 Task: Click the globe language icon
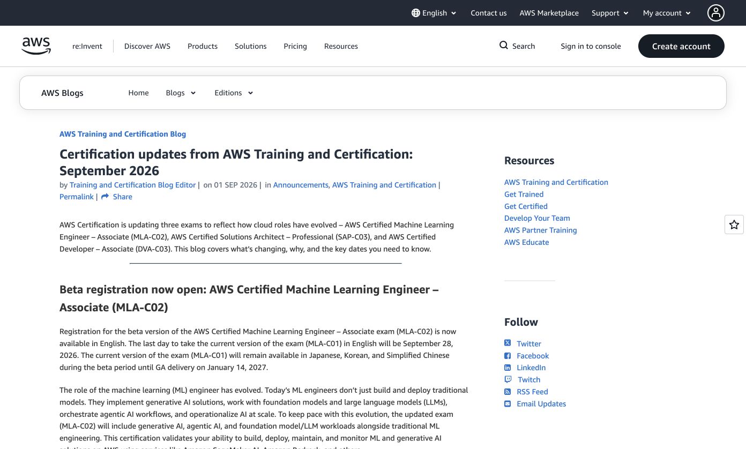pos(416,13)
